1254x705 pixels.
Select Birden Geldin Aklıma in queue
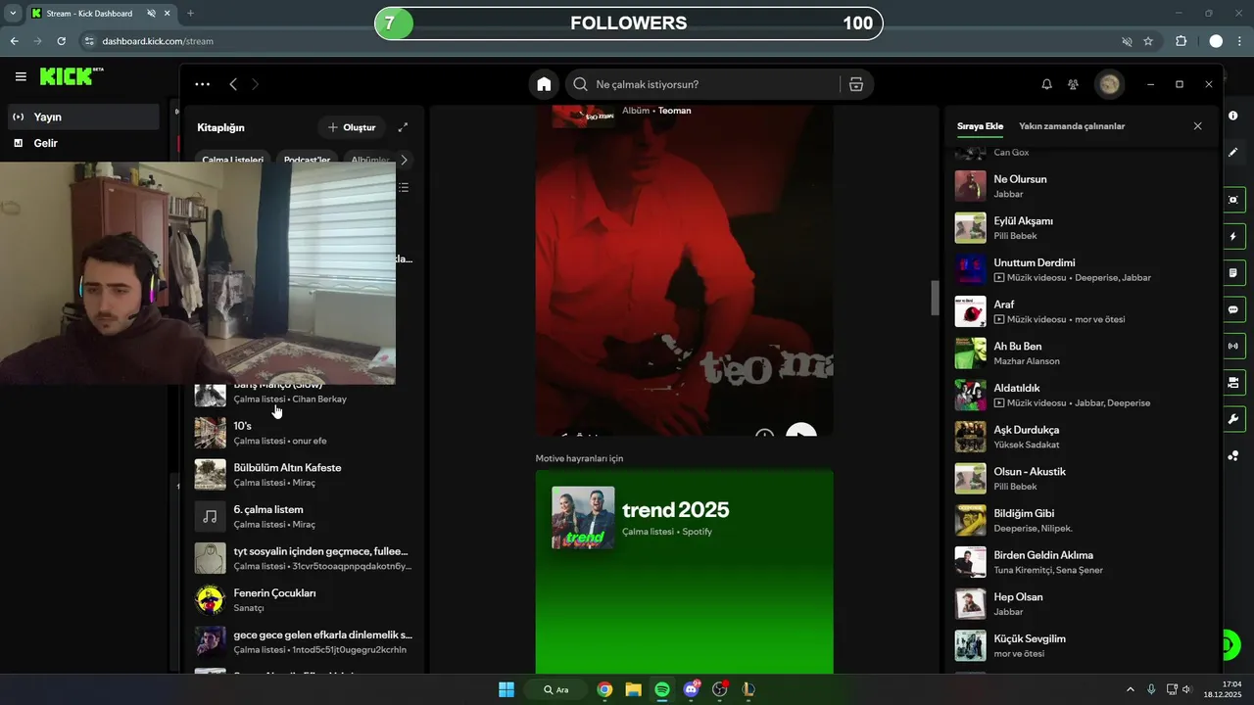(x=1082, y=562)
